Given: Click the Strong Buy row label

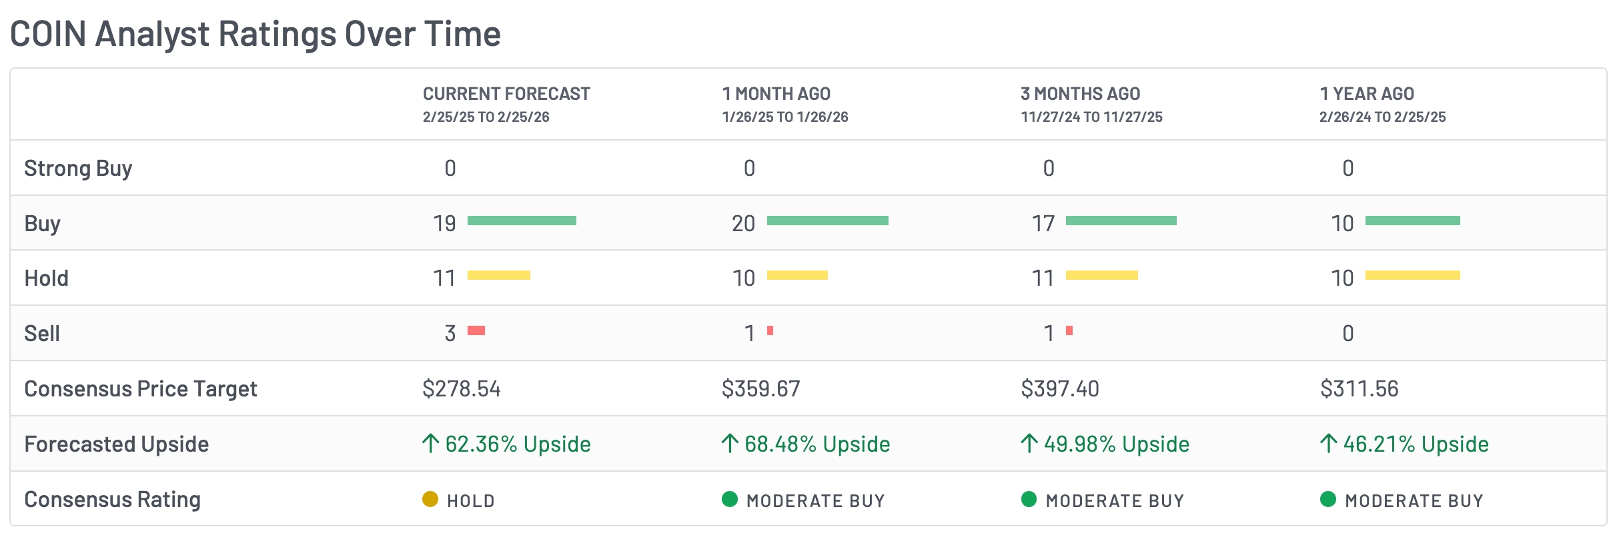Looking at the screenshot, I should (78, 169).
